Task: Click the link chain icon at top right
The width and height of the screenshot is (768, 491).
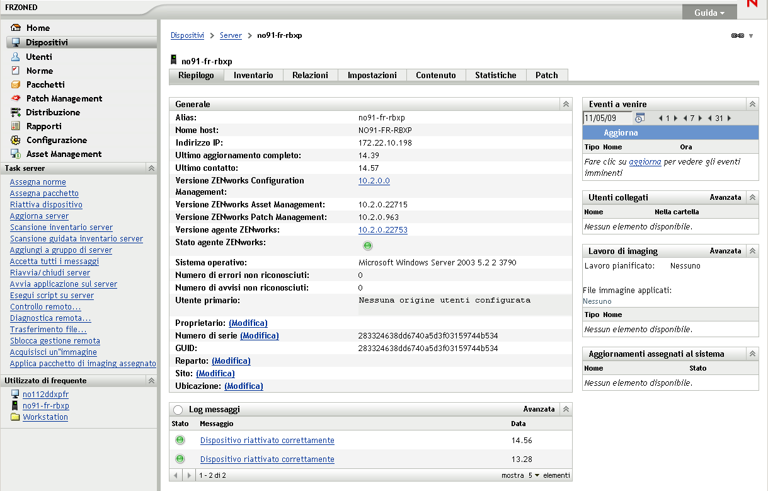Action: click(x=737, y=36)
